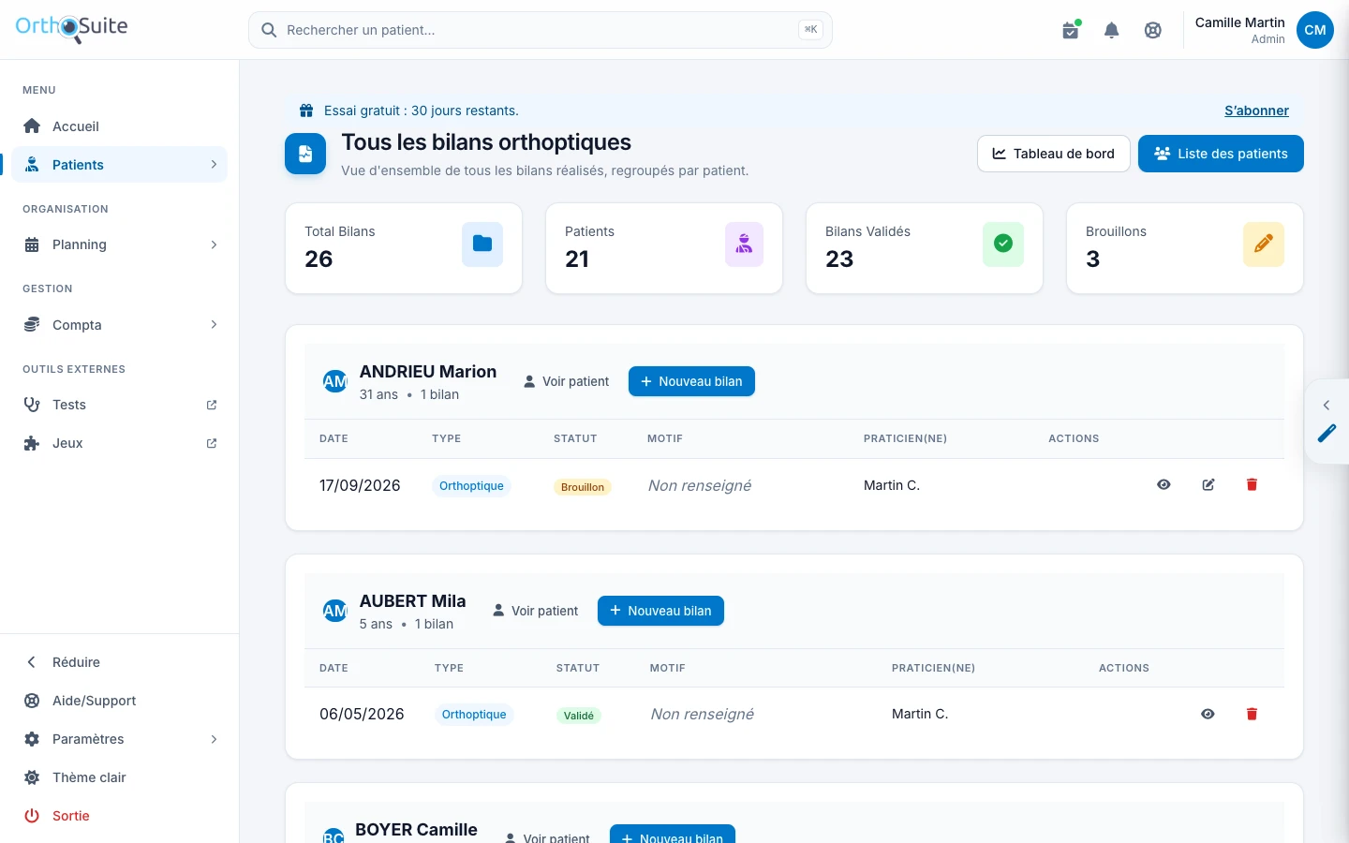
Task: Delete ANDRIEU Marion's bilan with trash icon
Action: [x=1252, y=484]
